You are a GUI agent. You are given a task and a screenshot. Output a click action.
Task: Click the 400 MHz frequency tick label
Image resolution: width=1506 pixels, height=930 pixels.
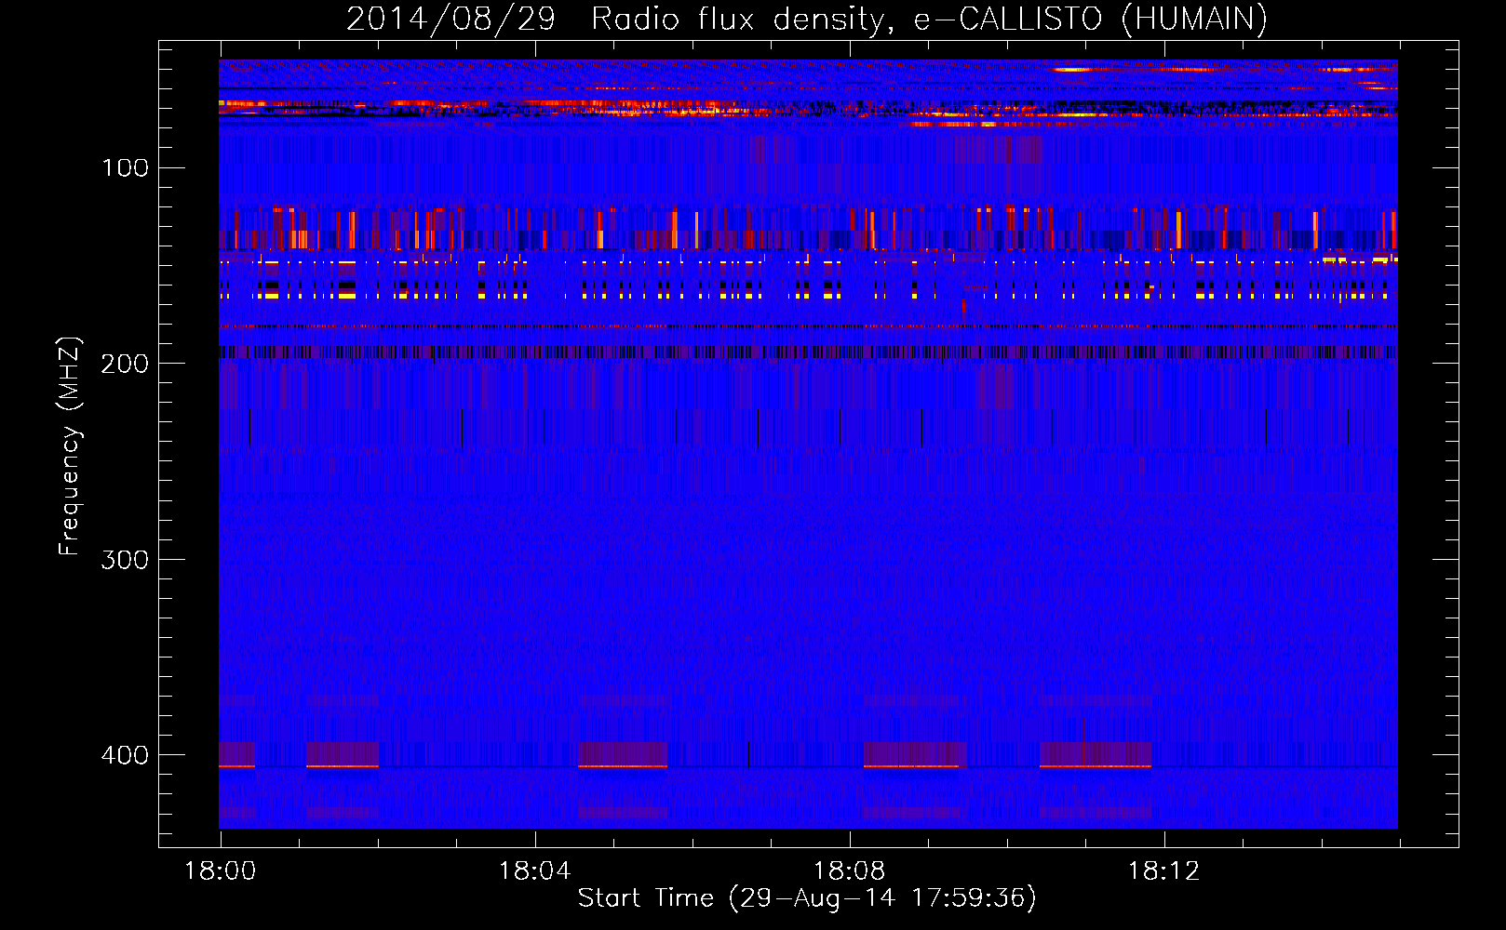click(x=125, y=755)
